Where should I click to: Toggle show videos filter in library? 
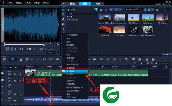(111, 10)
